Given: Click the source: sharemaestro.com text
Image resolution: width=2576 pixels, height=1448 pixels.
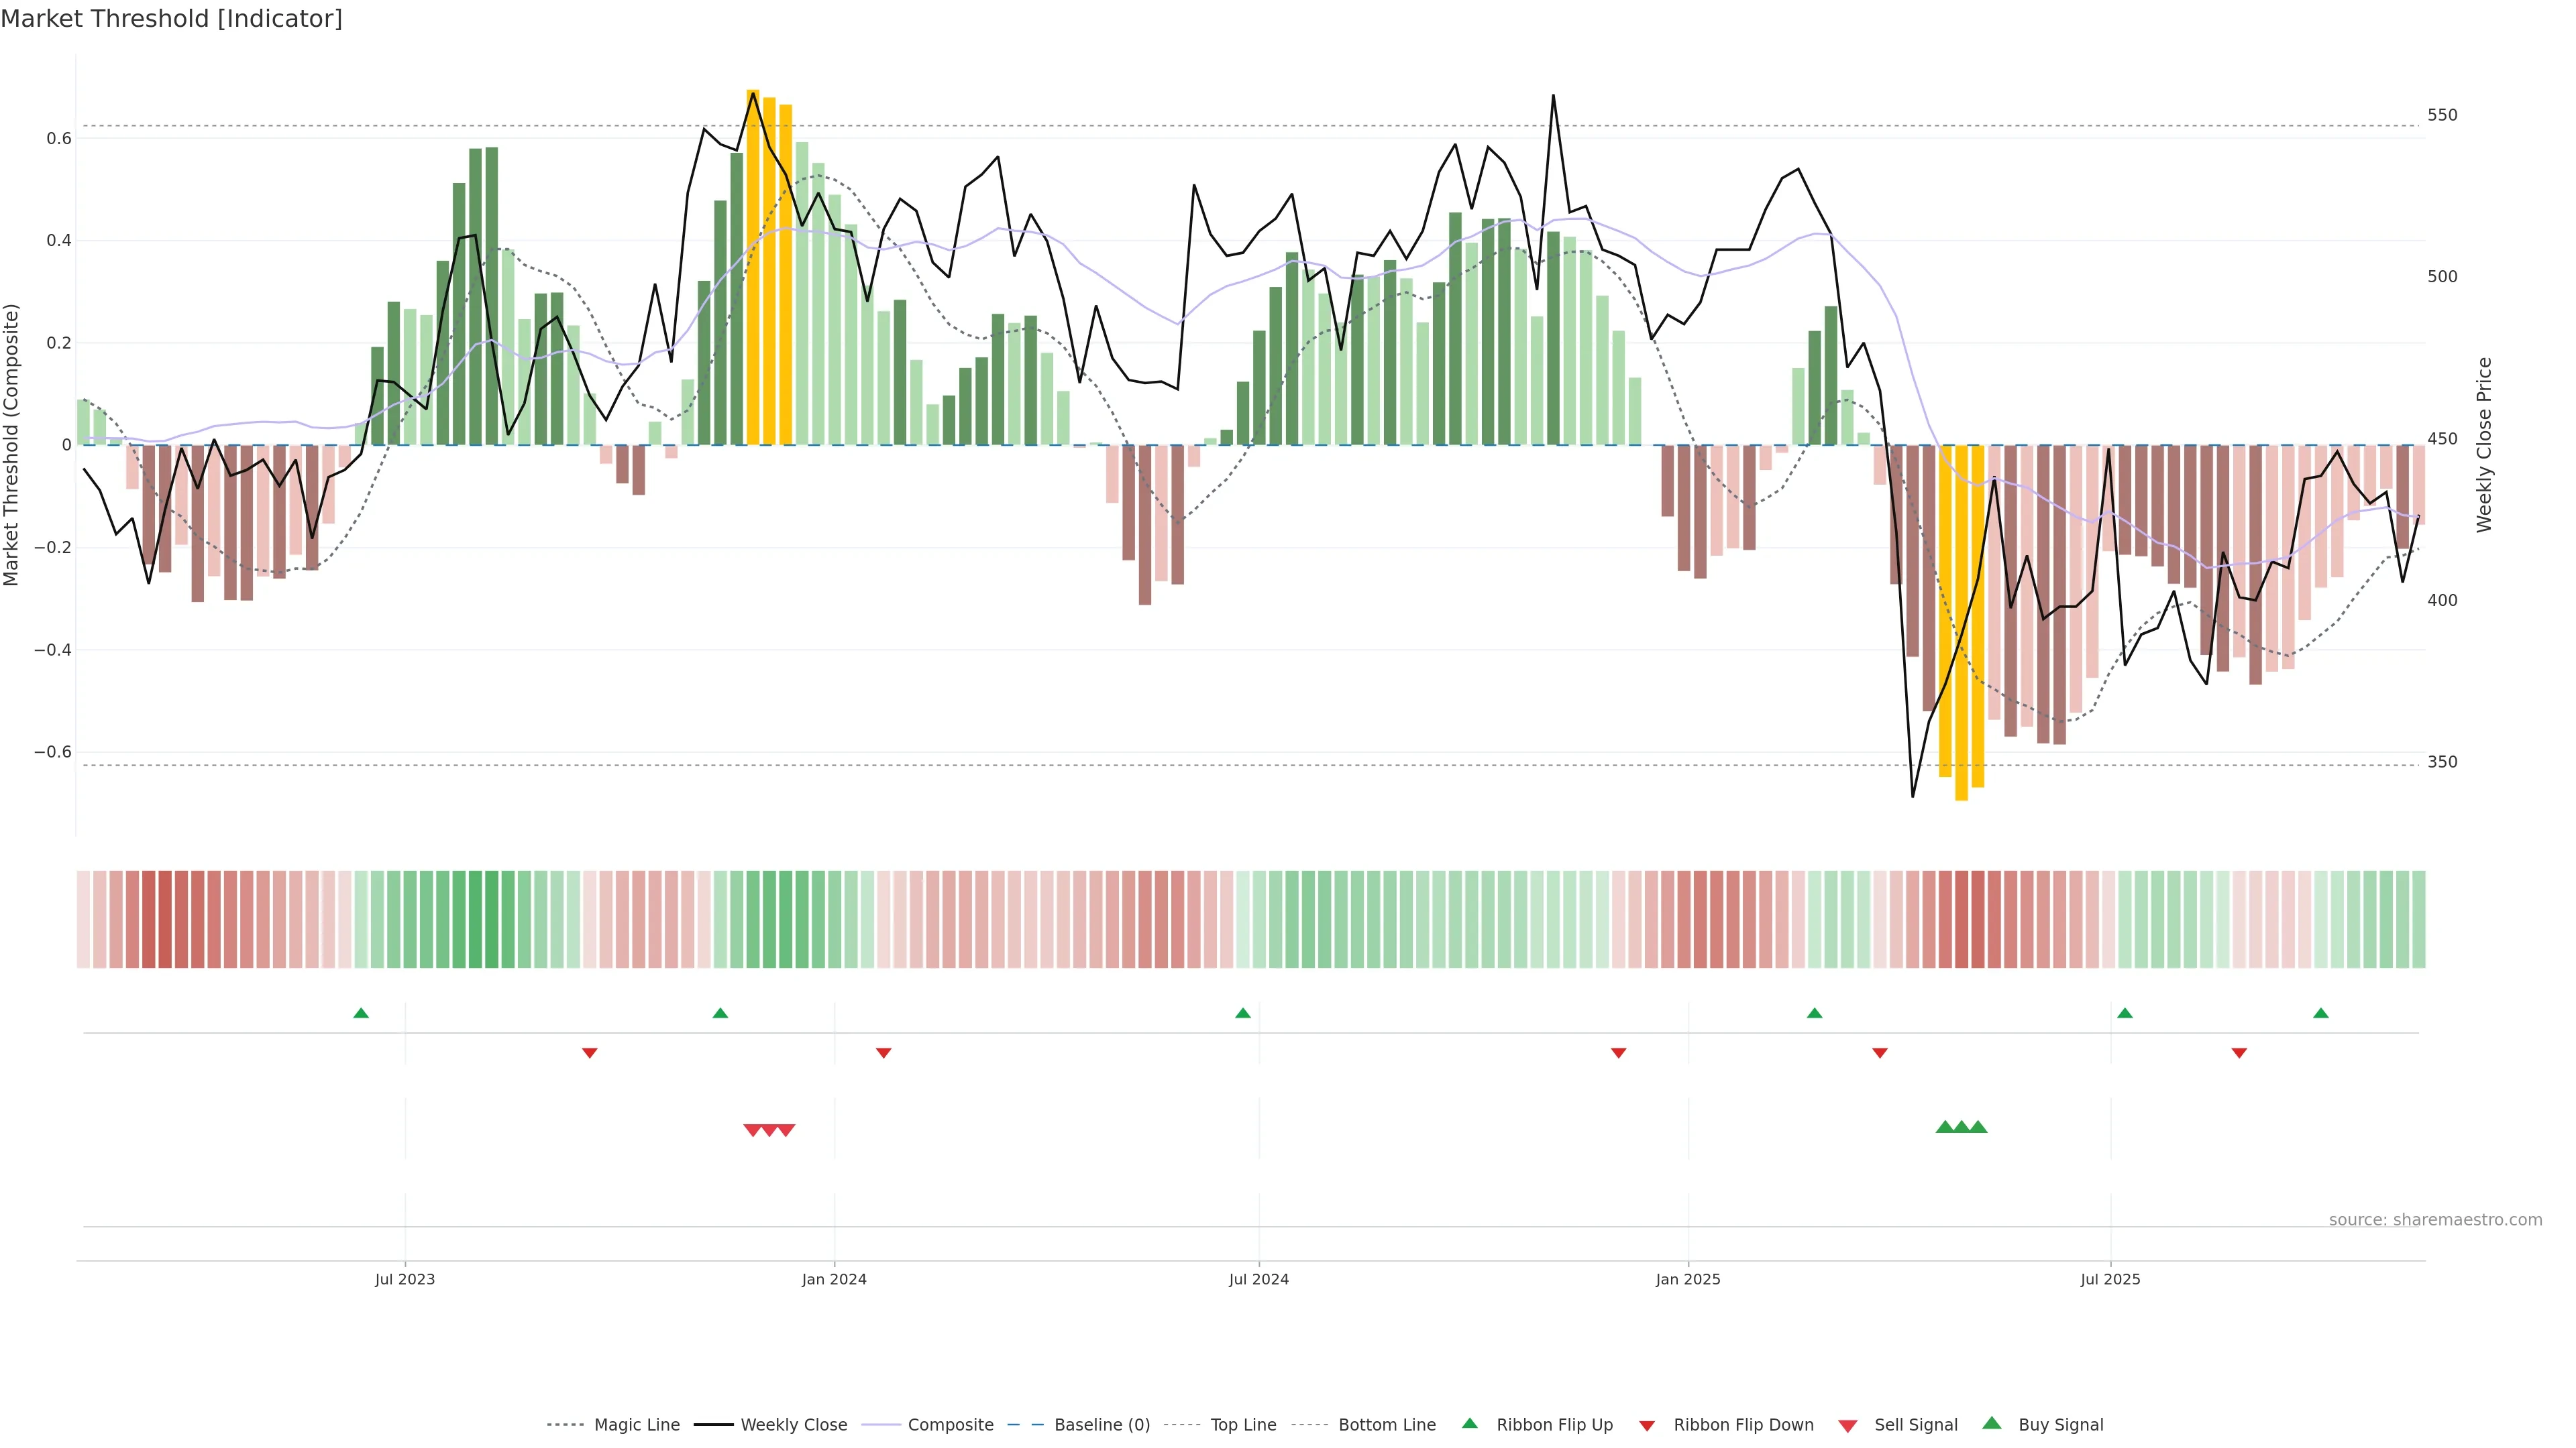Looking at the screenshot, I should point(2435,1219).
